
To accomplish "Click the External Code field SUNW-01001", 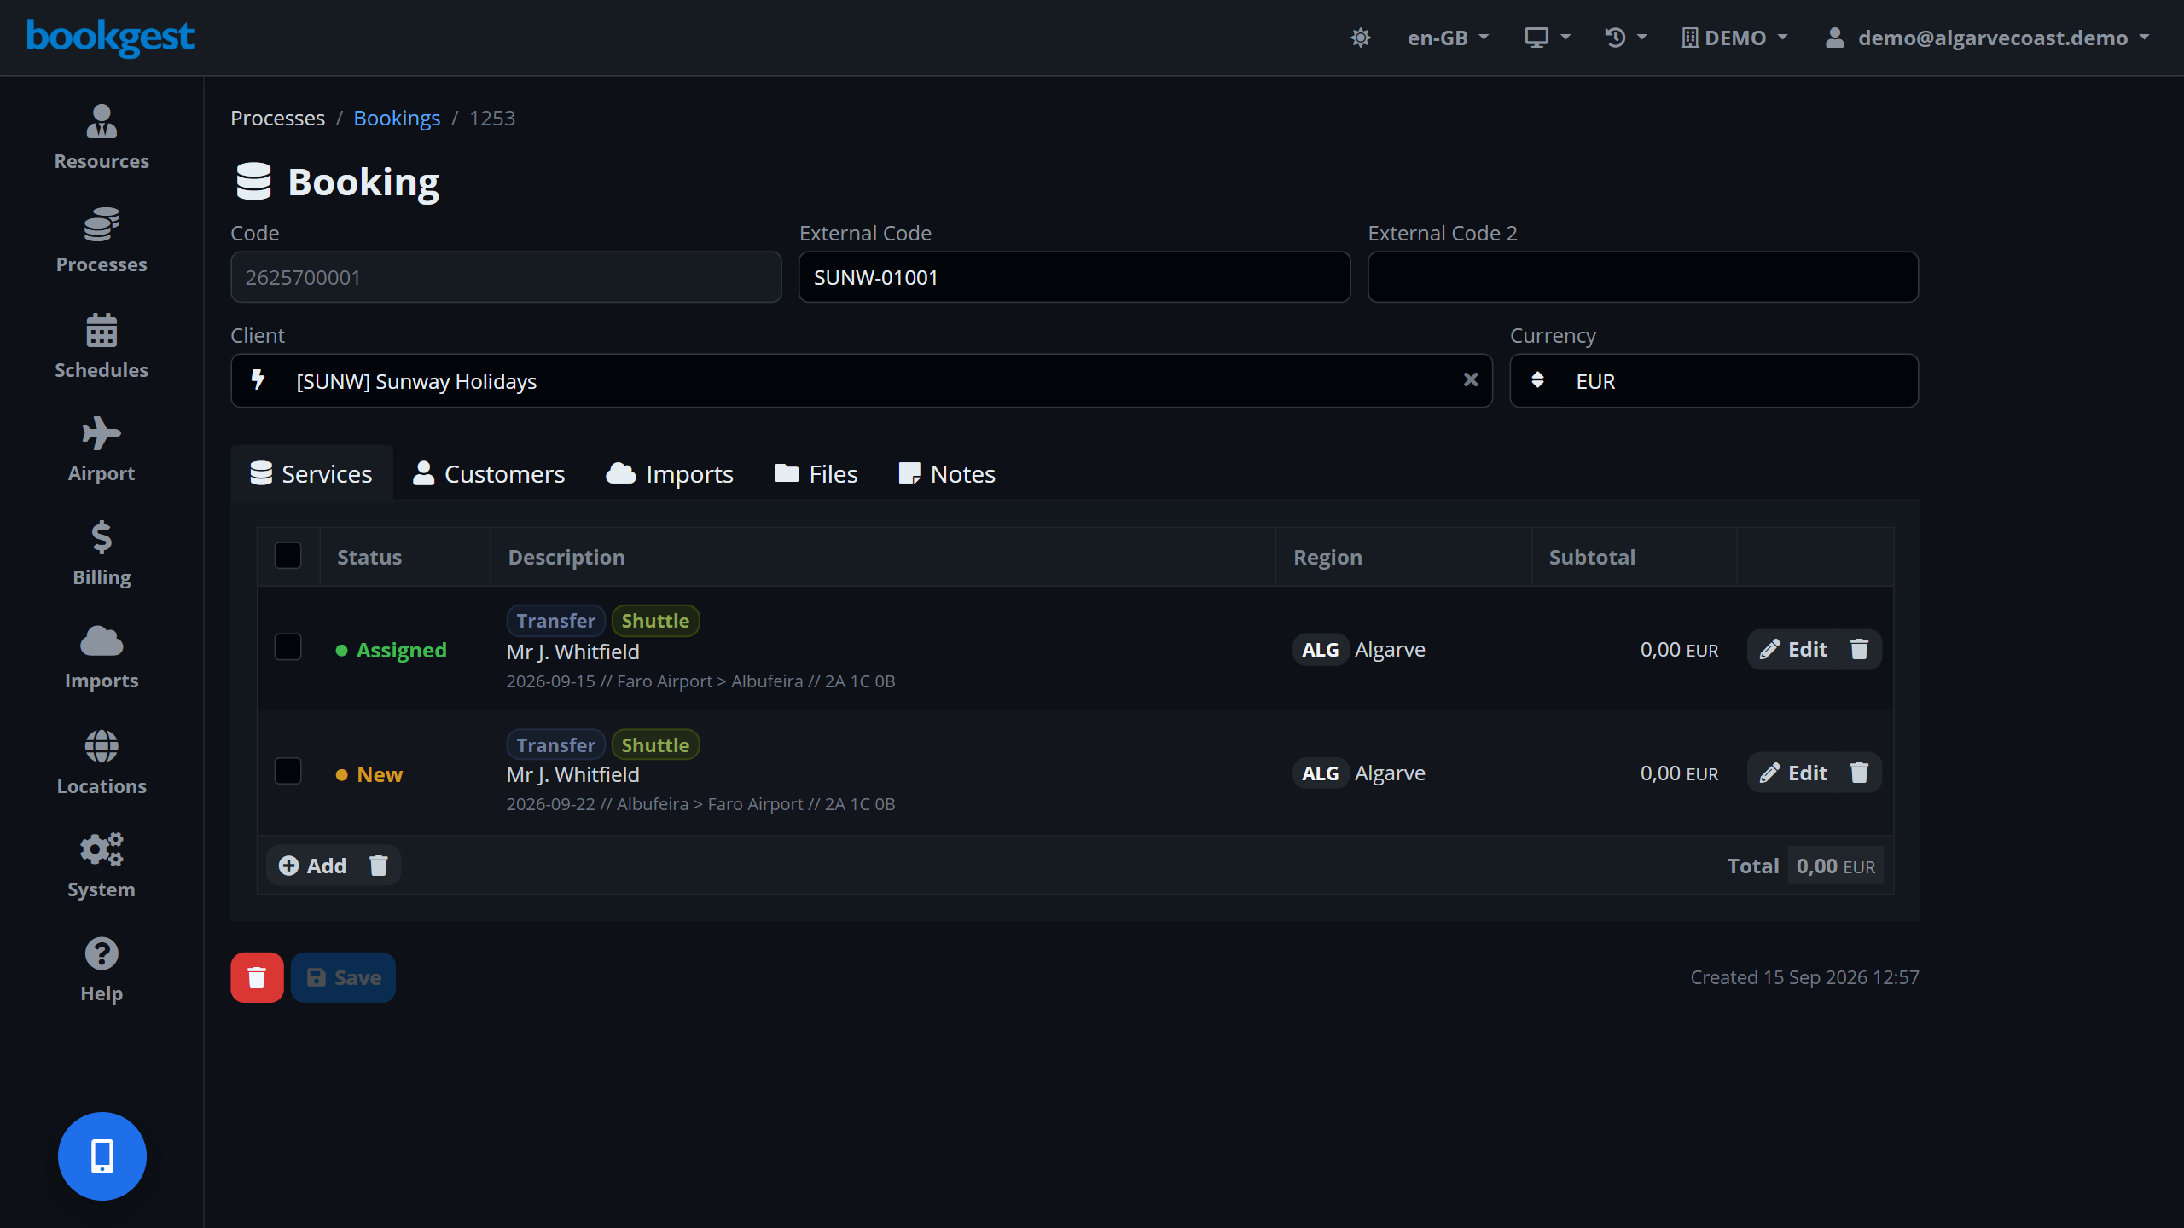I will 1074,277.
